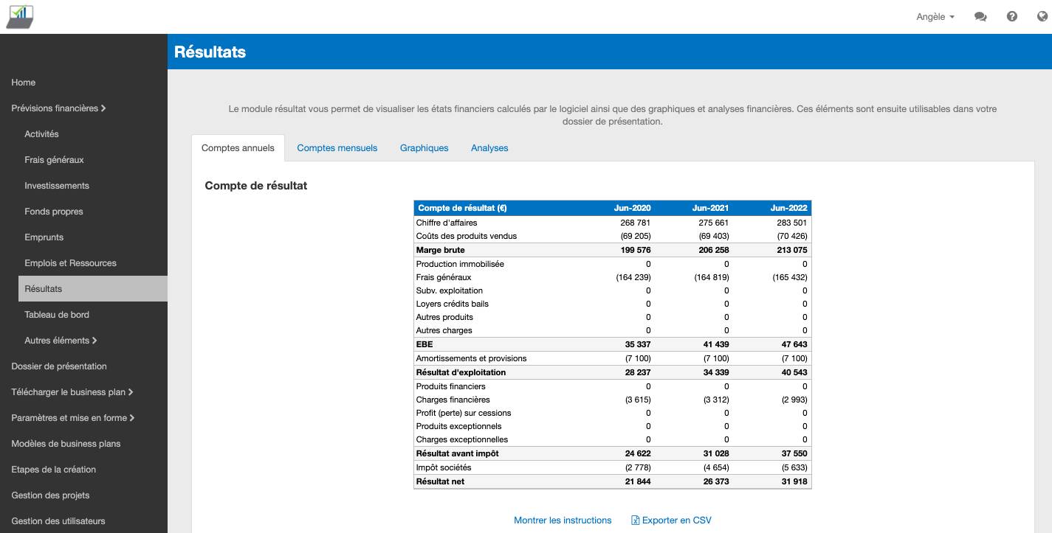Click Charges financières row label
The height and width of the screenshot is (533, 1052).
tap(453, 400)
